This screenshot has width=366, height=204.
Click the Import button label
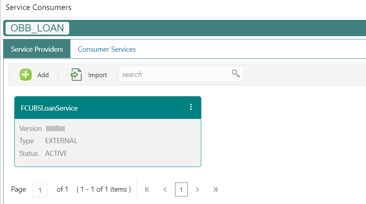coord(97,75)
